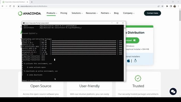This screenshot has width=181, height=102.
Task: Click the site padlock icon
Action: (x=18, y=6)
